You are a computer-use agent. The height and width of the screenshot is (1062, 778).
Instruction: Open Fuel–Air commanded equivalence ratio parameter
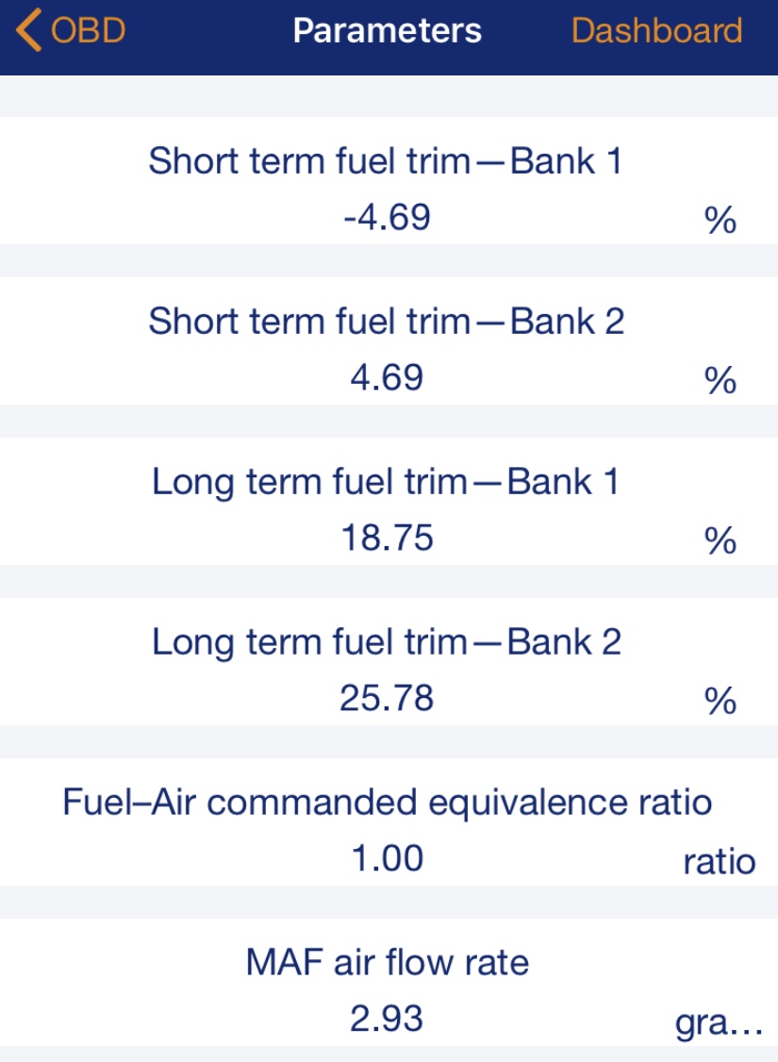[387, 804]
